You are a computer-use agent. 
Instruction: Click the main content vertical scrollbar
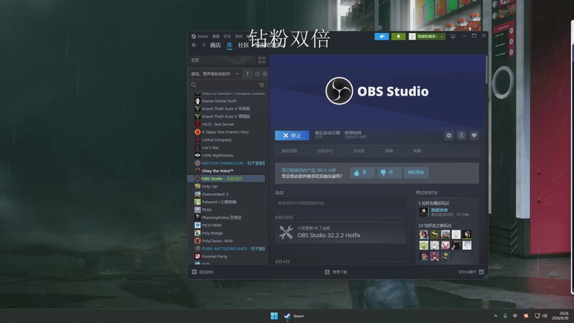[x=486, y=70]
